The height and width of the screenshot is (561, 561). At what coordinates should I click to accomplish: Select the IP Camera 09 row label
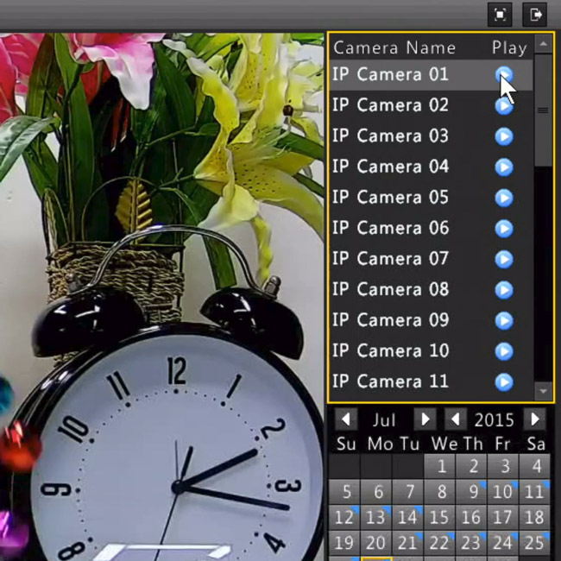point(390,320)
